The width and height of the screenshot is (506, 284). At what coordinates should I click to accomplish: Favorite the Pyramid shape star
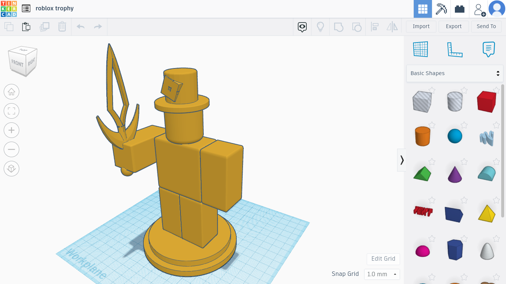(x=497, y=200)
